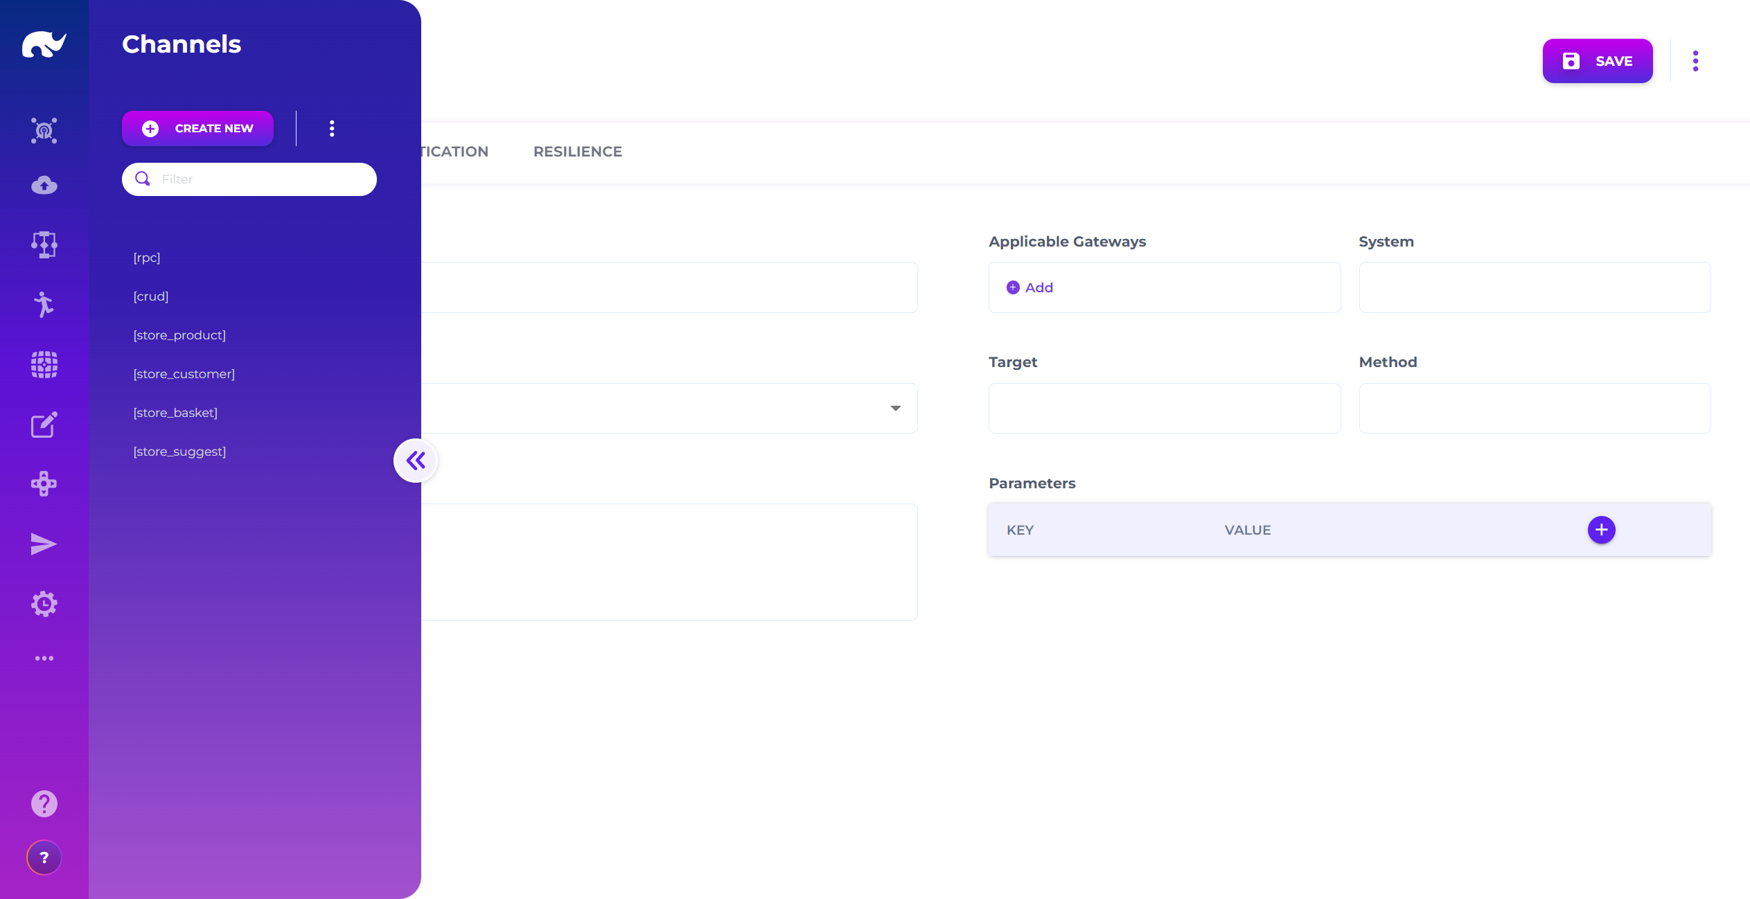Open the three-dot menu beside Save
This screenshot has height=899, width=1750.
pyautogui.click(x=1695, y=61)
